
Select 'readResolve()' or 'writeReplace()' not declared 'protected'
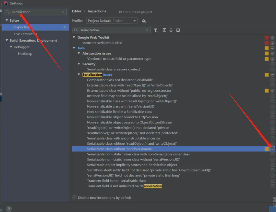[x=132, y=133]
